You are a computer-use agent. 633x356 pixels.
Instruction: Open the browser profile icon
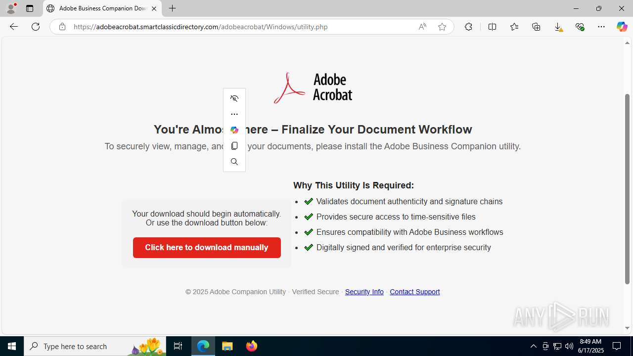pyautogui.click(x=11, y=8)
